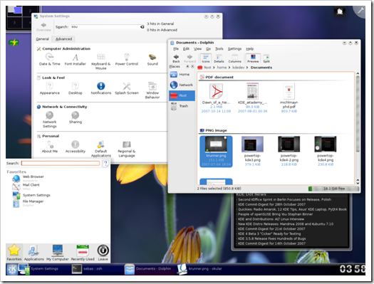Click kdedev in the Dolphin breadcrumb

click(238, 68)
